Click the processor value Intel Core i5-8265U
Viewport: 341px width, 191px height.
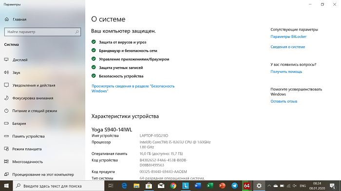(175, 144)
